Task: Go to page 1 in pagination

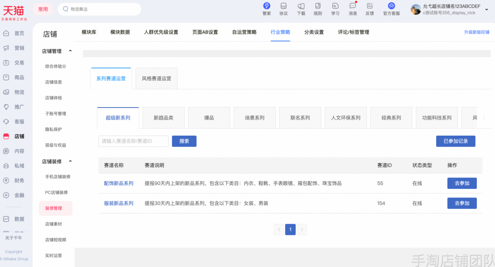Action: point(290,229)
